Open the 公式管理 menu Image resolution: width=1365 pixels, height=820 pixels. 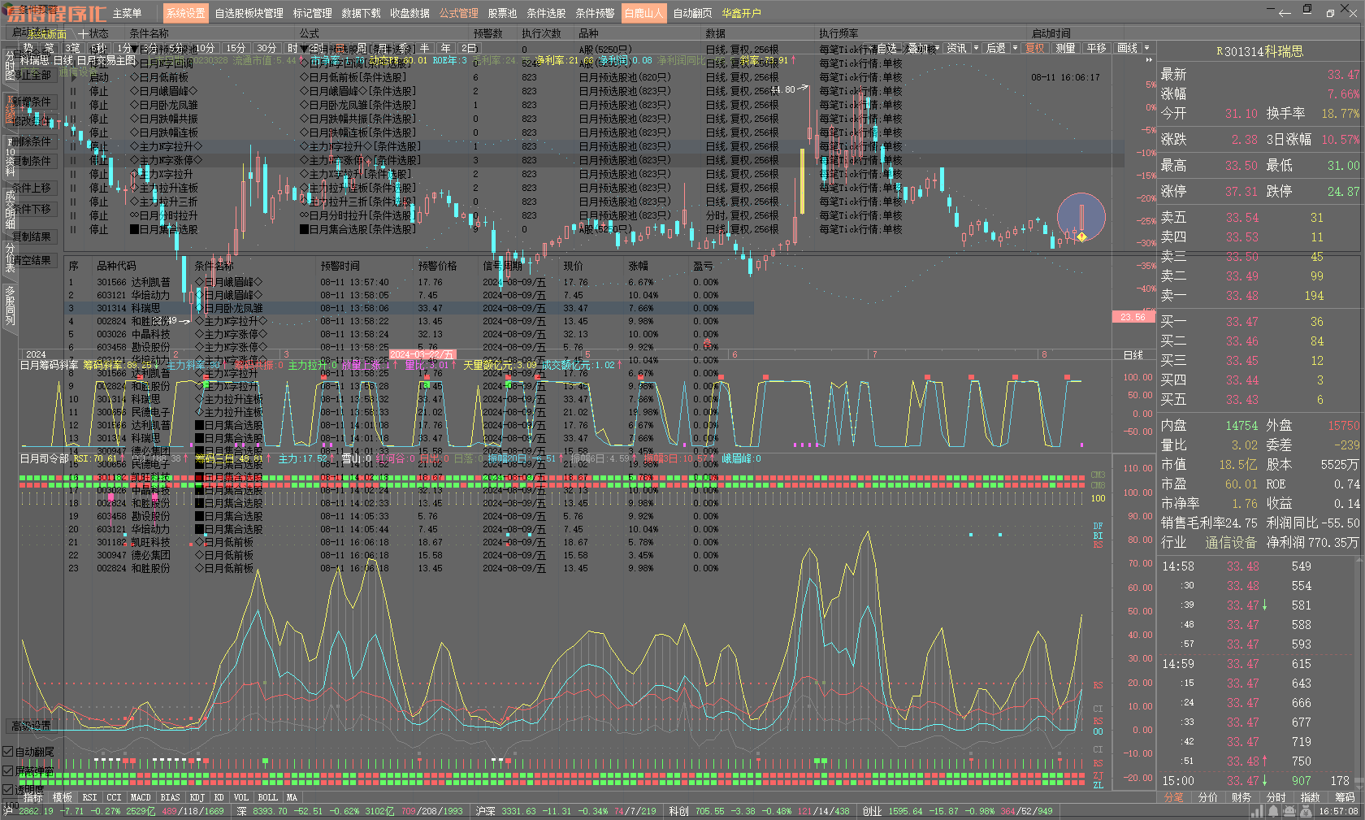(459, 13)
